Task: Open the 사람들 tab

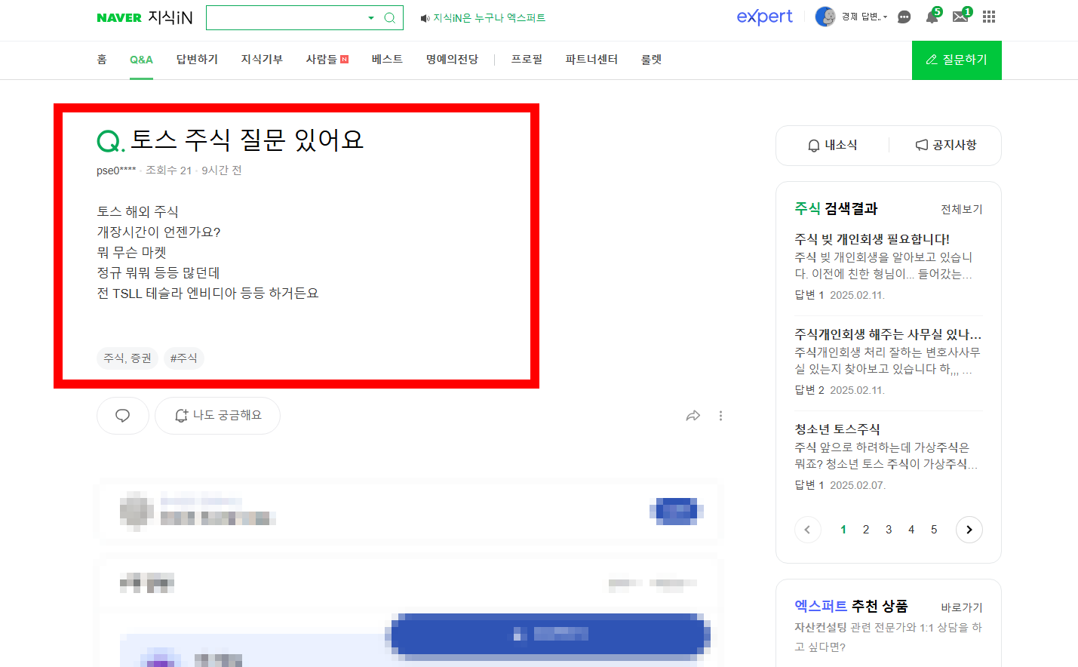Action: pyautogui.click(x=327, y=59)
